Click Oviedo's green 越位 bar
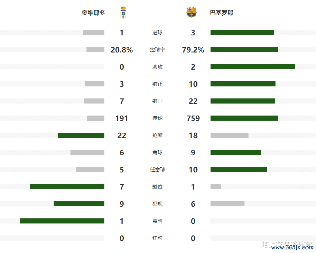This screenshot has height=253, width=316. click(x=67, y=187)
